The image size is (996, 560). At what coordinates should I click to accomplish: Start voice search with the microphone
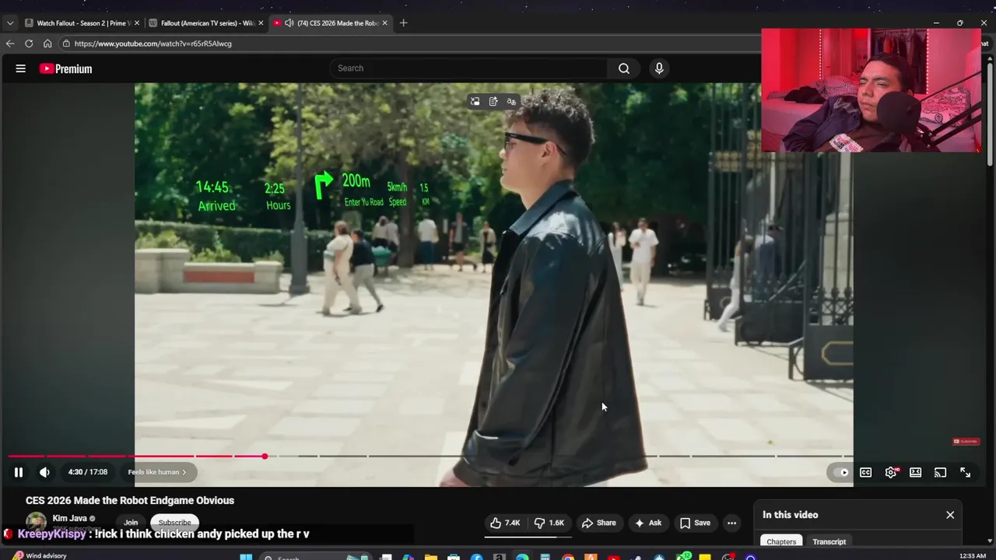pyautogui.click(x=659, y=68)
